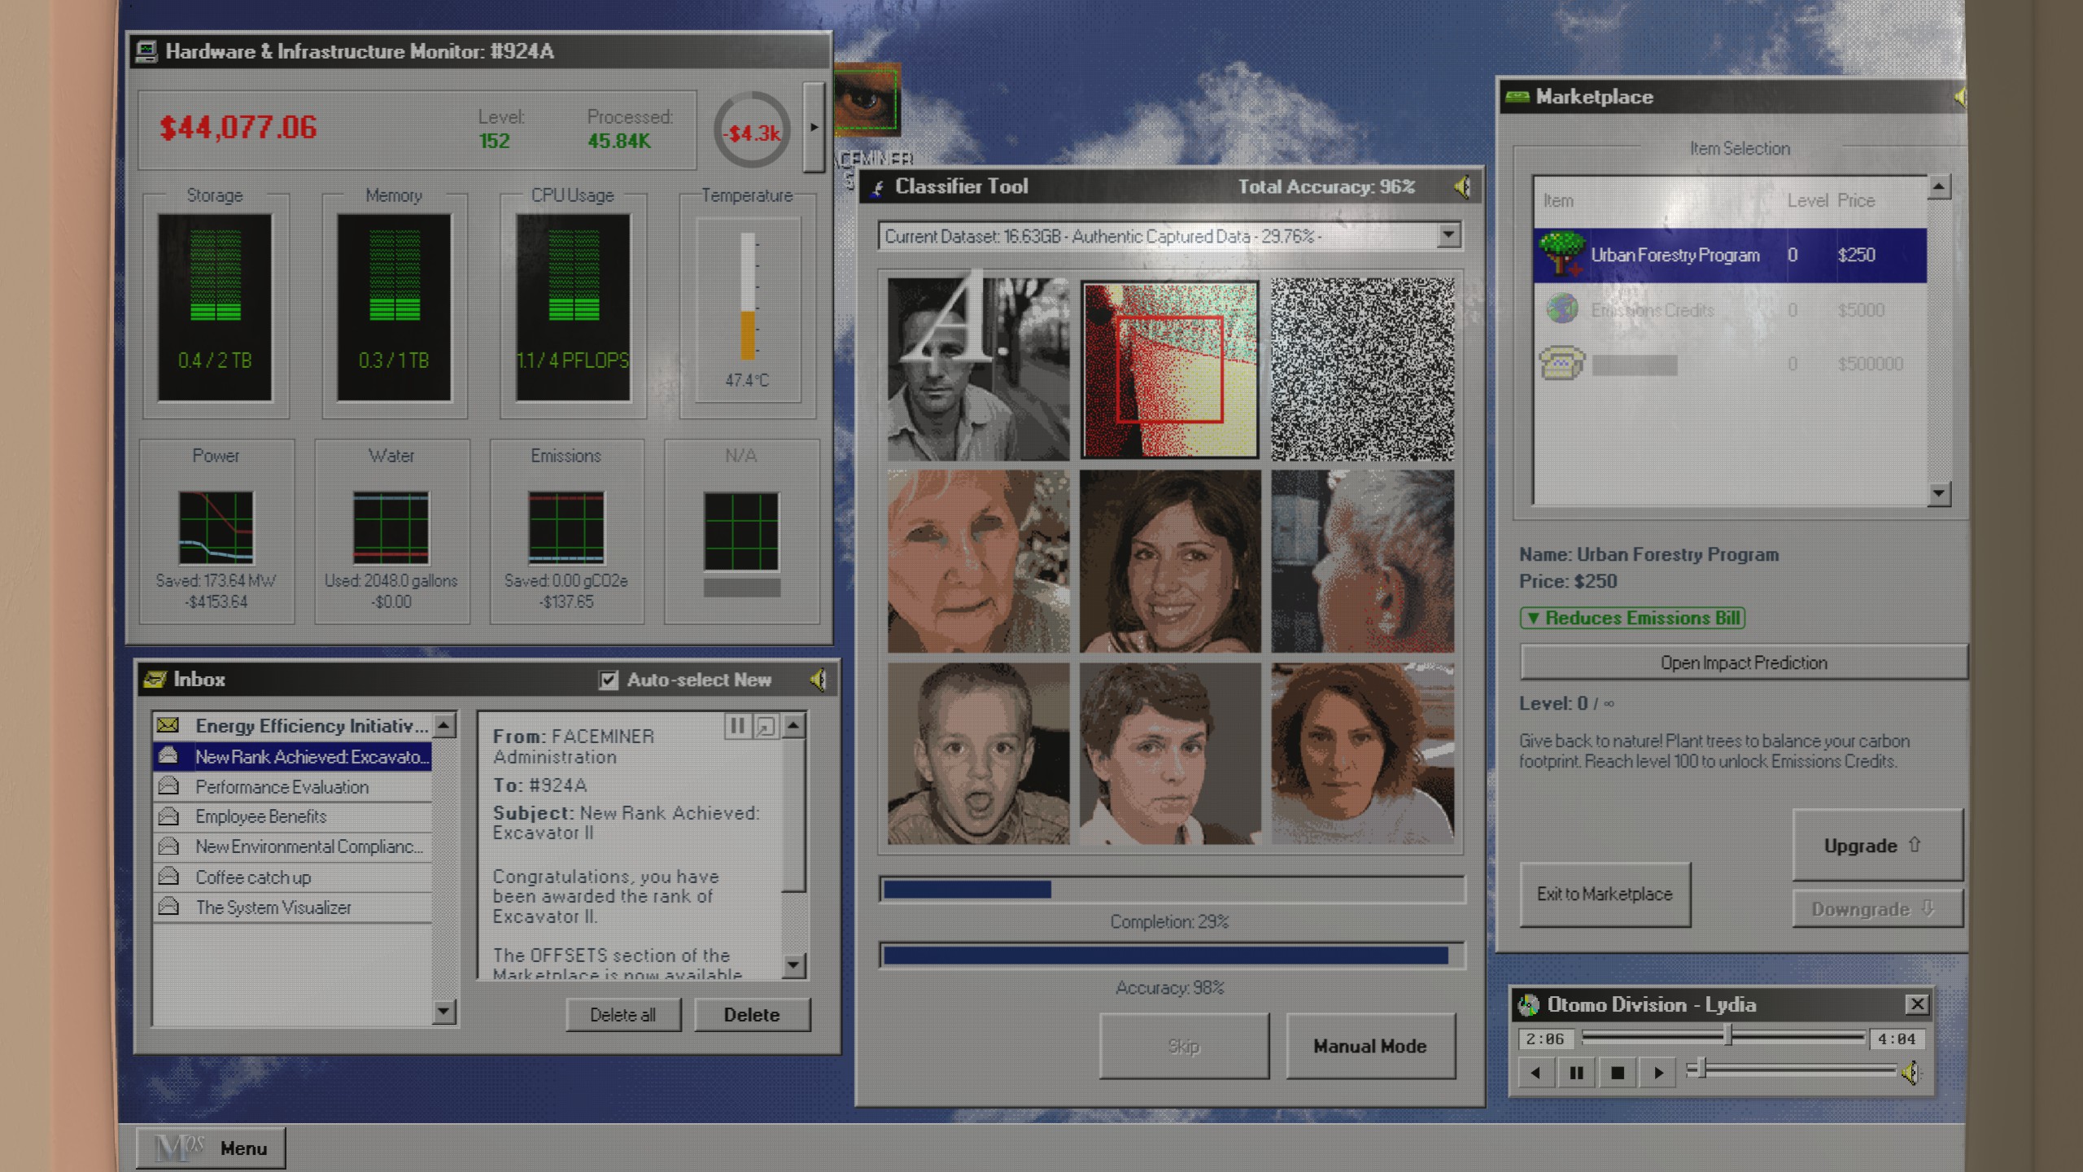The height and width of the screenshot is (1172, 2083).
Task: Click the FACEMINER eye desktop icon
Action: 867,99
